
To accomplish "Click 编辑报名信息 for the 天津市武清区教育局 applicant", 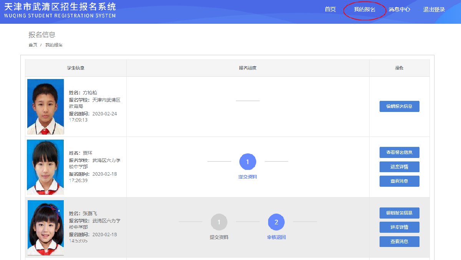I will click(399, 106).
